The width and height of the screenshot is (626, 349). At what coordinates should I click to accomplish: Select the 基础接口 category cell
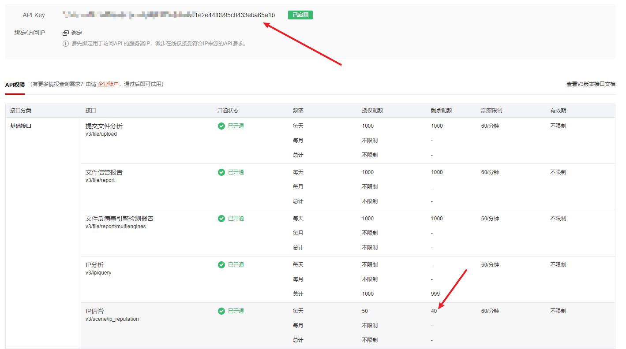21,126
